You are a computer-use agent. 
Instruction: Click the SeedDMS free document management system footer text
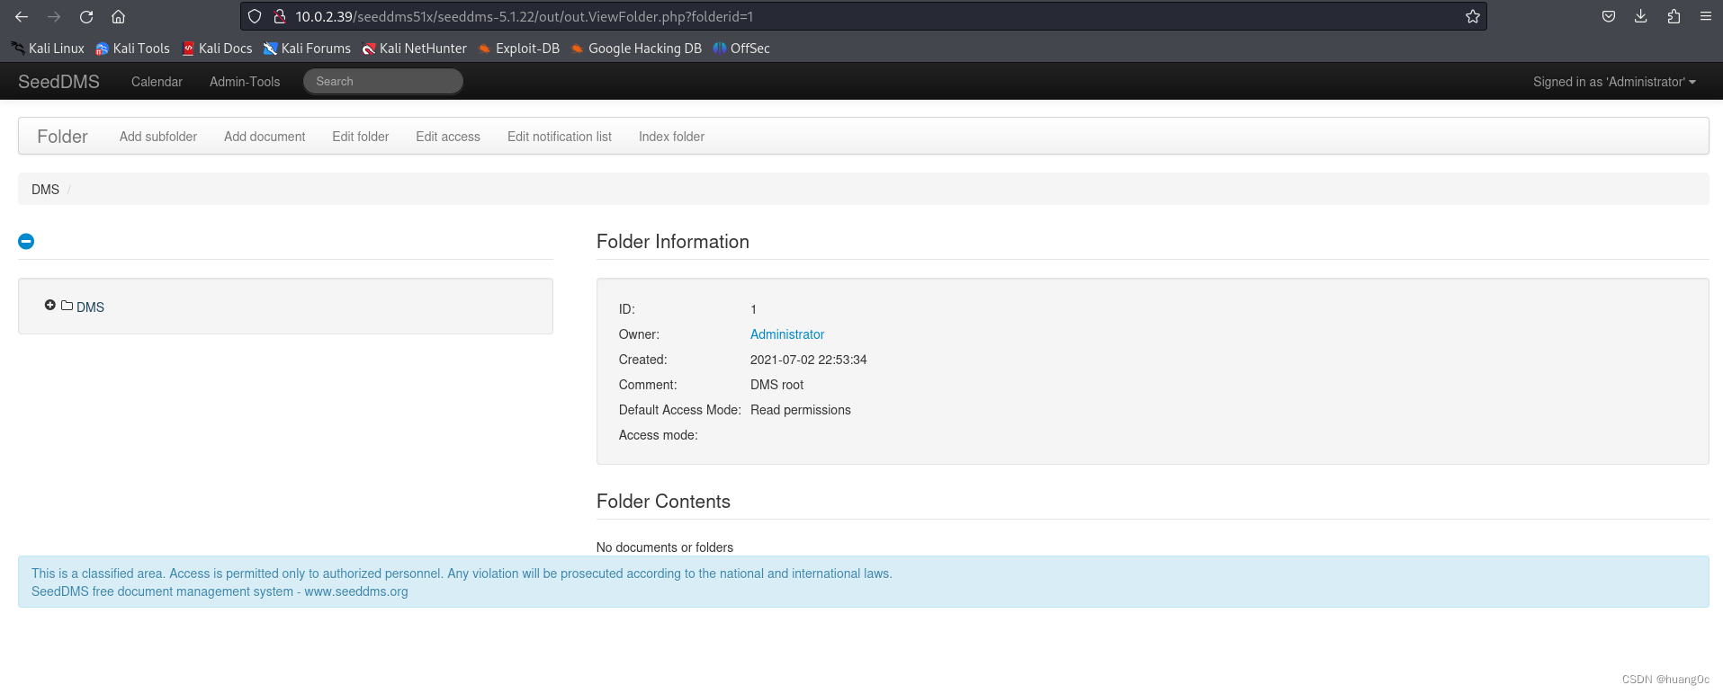click(220, 592)
